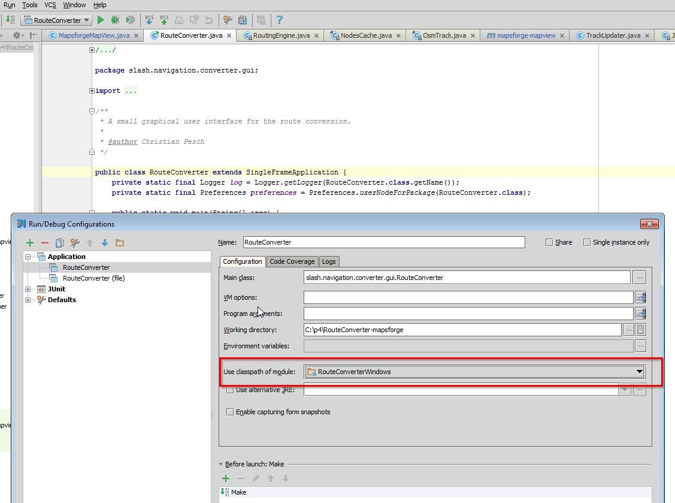Open RouteConverter run configuration dropdown in toolbar

point(56,20)
